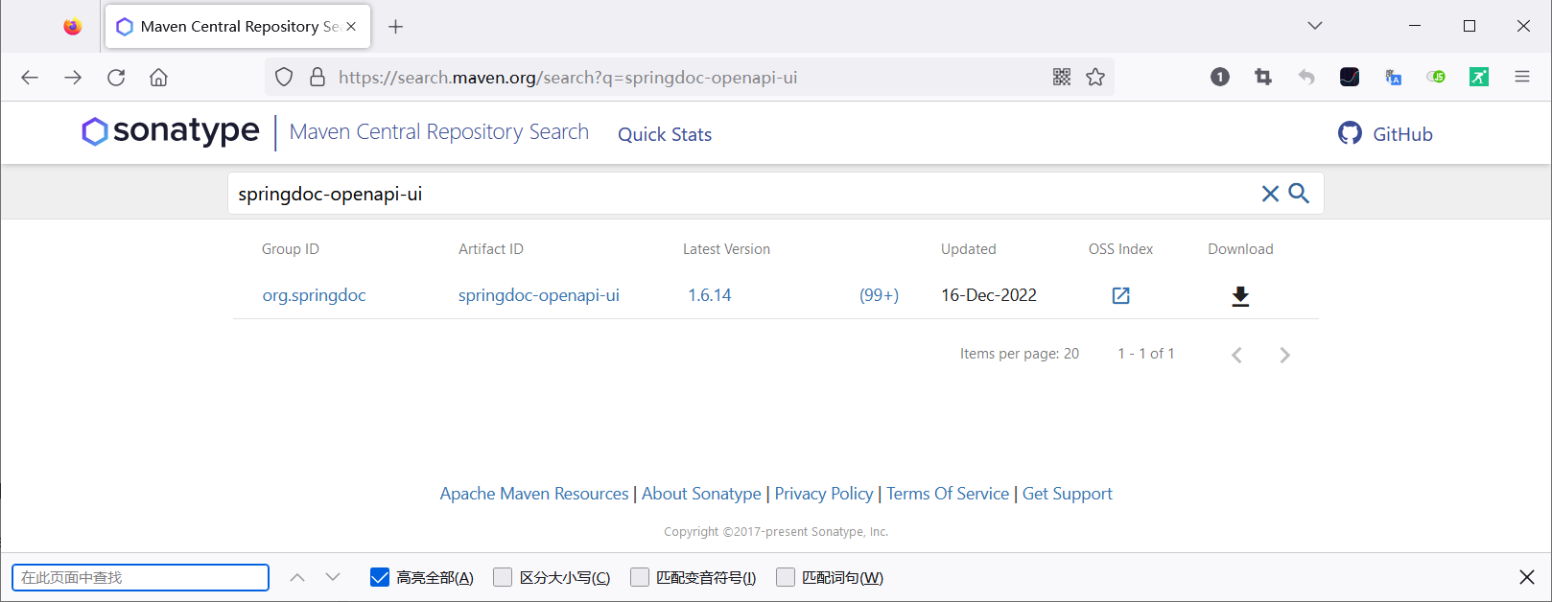1552x602 pixels.
Task: Click the Group ID column header
Action: pyautogui.click(x=291, y=249)
